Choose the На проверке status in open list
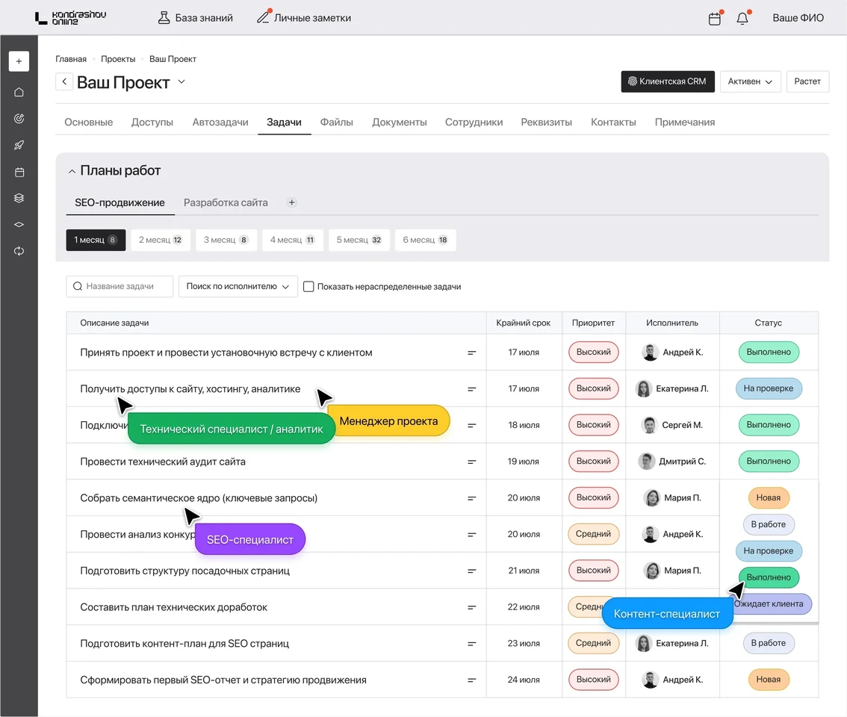The image size is (847, 717). point(768,551)
